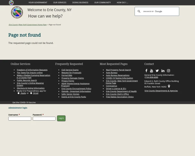Expand the How Do I menu
This screenshot has width=195, height=156.
point(122,3)
